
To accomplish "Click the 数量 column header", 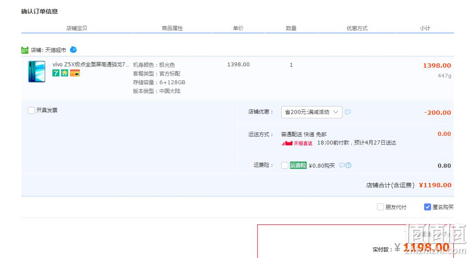I will click(291, 28).
